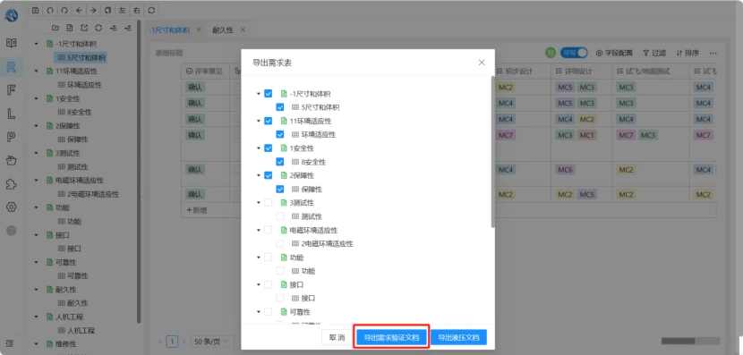Click 取消 button in dialog
The image size is (743, 355).
click(337, 337)
